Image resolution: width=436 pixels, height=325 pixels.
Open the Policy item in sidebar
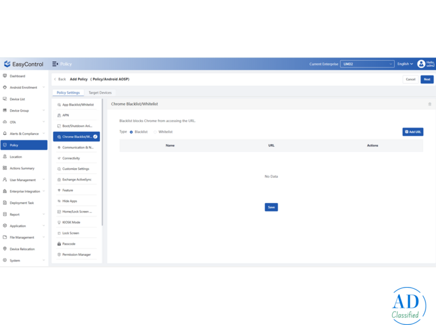(x=24, y=145)
